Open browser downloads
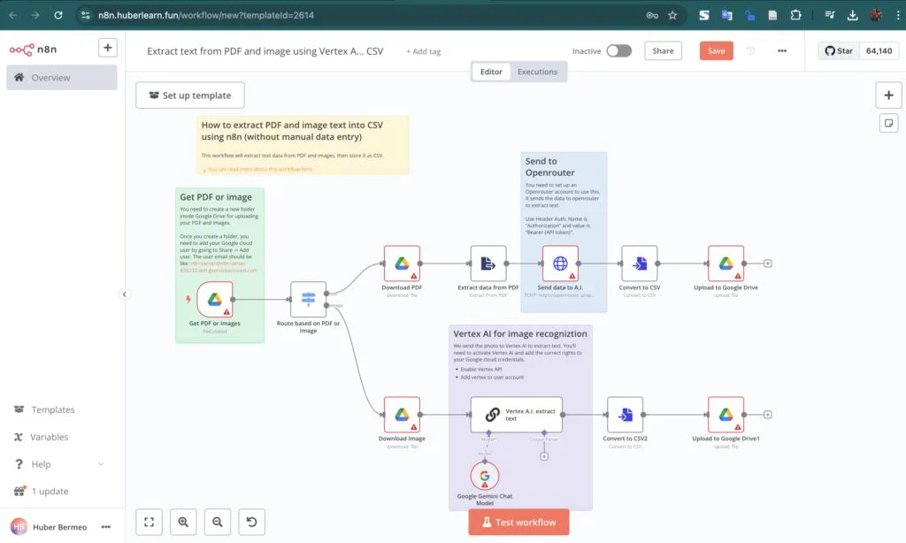 click(x=852, y=16)
